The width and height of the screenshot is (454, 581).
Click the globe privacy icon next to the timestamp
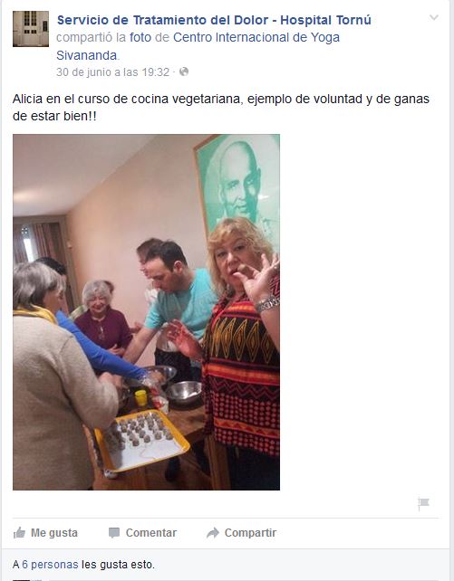(x=184, y=71)
